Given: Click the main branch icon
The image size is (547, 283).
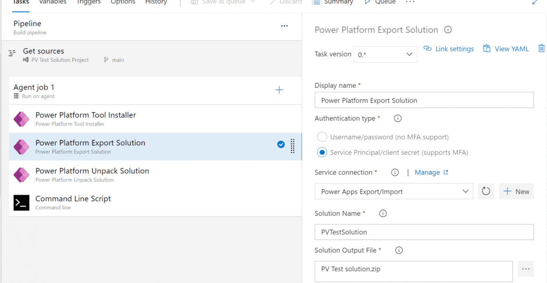Looking at the screenshot, I should tap(106, 60).
